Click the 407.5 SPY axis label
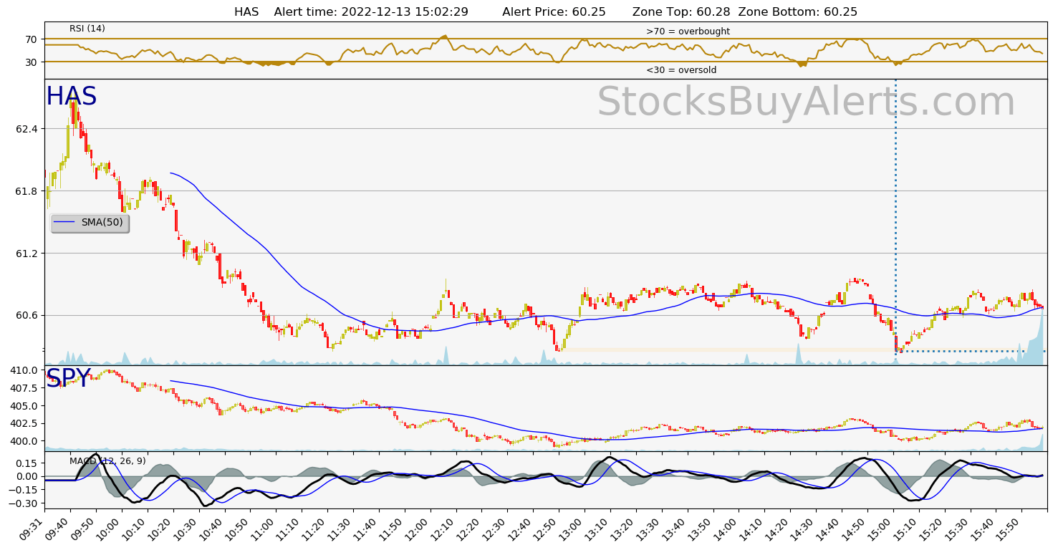The height and width of the screenshot is (550, 1058). point(24,388)
